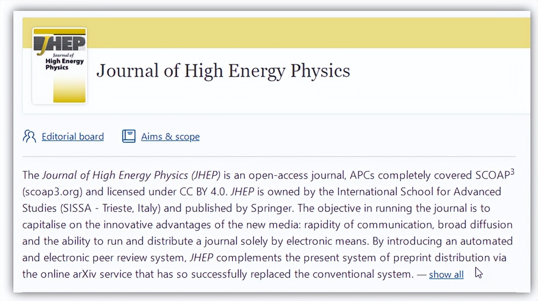Click the JHEP journal cover thumbnail
The height and width of the screenshot is (301, 538).
(x=59, y=66)
